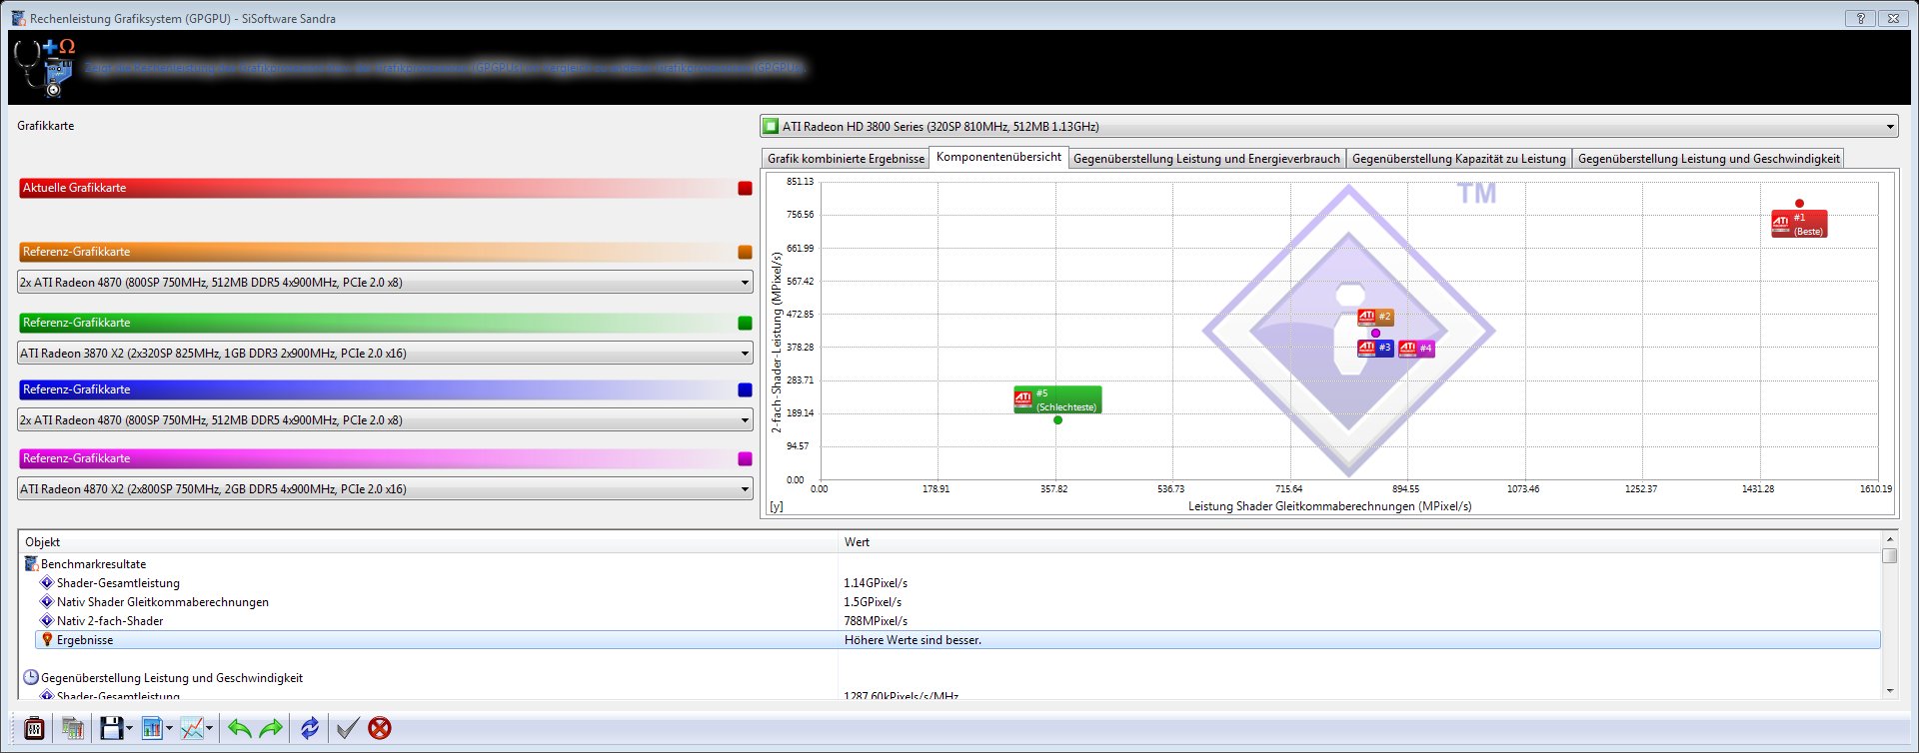Click the bar chart view icon

(152, 728)
